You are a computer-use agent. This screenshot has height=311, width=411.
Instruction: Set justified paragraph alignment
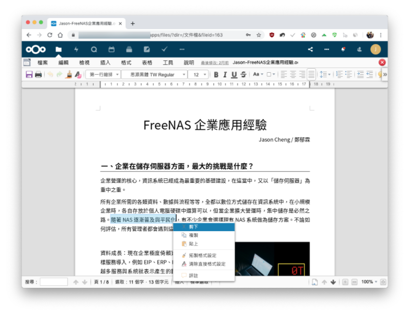point(311,74)
